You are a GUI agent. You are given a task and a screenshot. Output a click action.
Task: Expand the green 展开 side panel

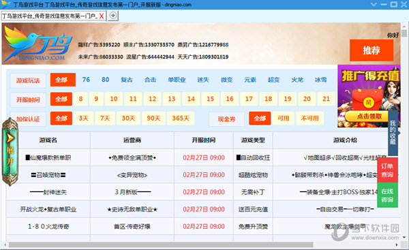pyautogui.click(x=10, y=151)
